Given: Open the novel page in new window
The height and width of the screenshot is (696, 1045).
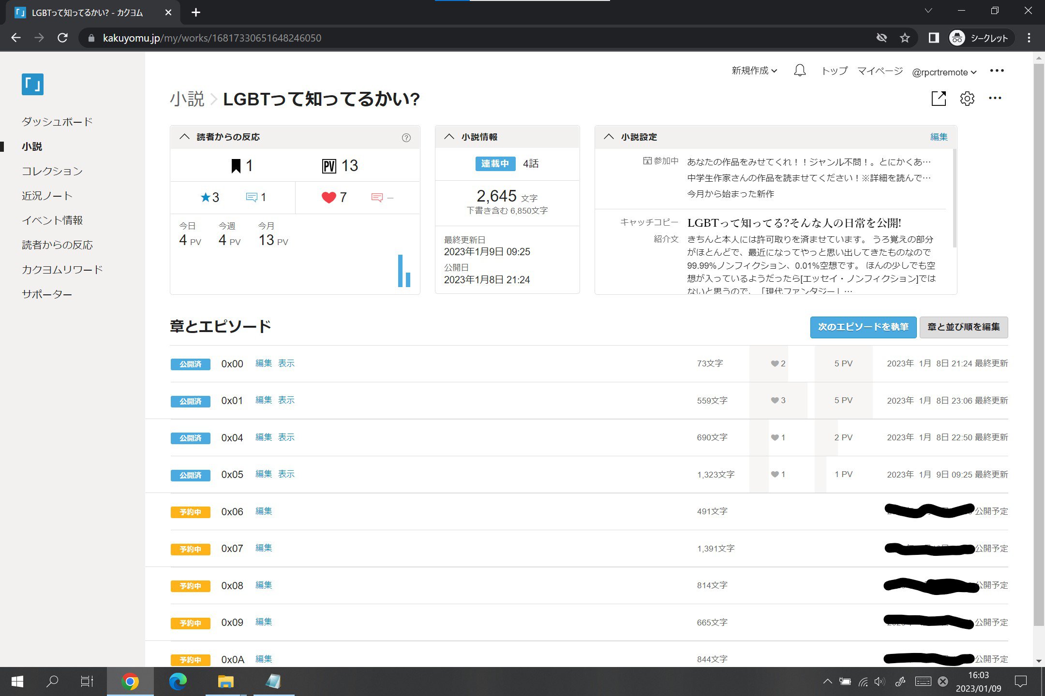Looking at the screenshot, I should pos(938,99).
